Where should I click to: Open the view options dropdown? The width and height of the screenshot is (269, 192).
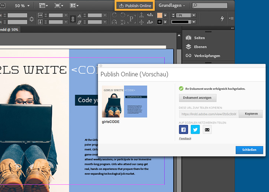point(43,6)
